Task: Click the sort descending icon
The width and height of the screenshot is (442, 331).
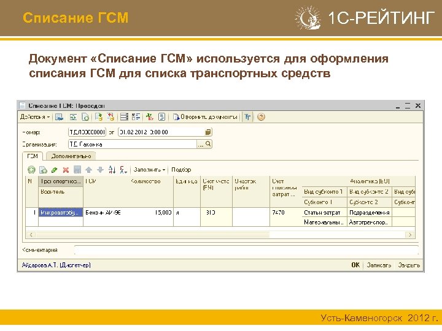Action: [x=123, y=170]
